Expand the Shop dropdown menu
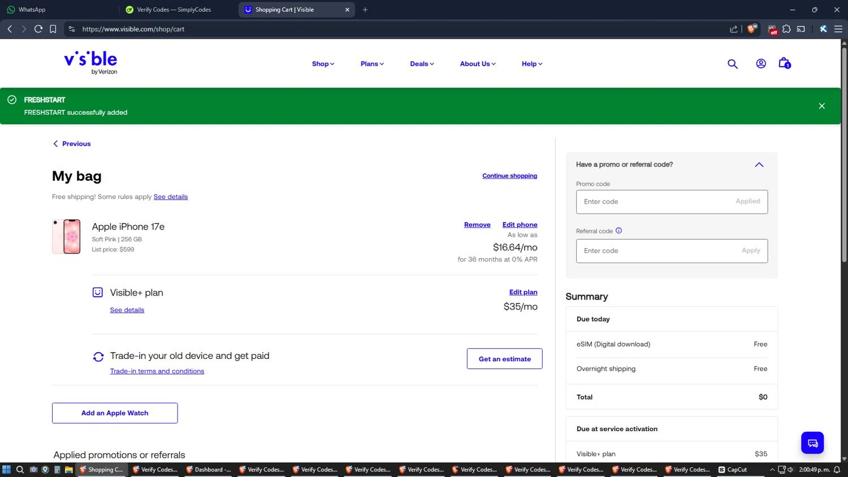 (x=323, y=64)
